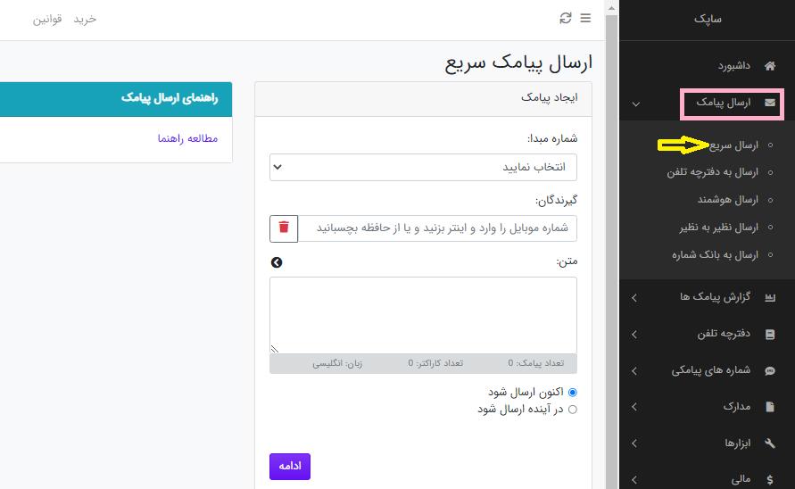This screenshot has width=795, height=489.
Task: Click the گیرندگان mobile number input field
Action: [437, 228]
